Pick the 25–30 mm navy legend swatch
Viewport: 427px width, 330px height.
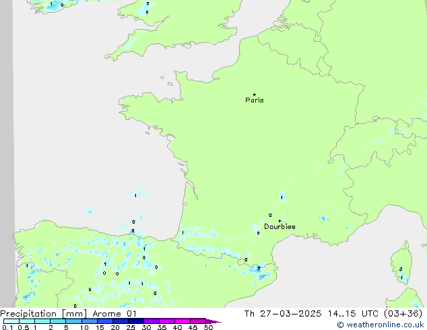point(136,321)
